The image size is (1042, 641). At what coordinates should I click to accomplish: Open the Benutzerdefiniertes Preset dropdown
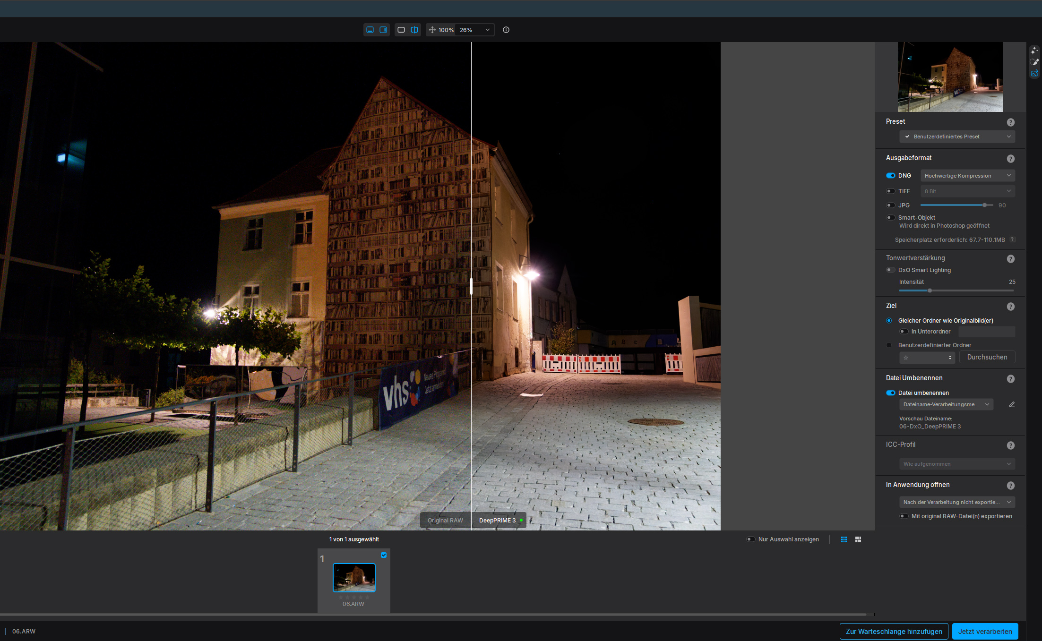957,137
